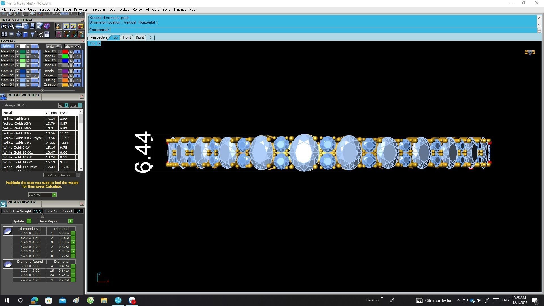The image size is (544, 306).
Task: Click the Show layers button
Action: (x=72, y=46)
